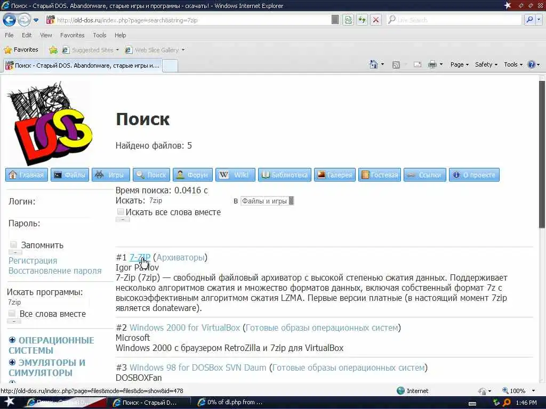Open Windows 98 for DOSBox SVN Daum

[198, 367]
